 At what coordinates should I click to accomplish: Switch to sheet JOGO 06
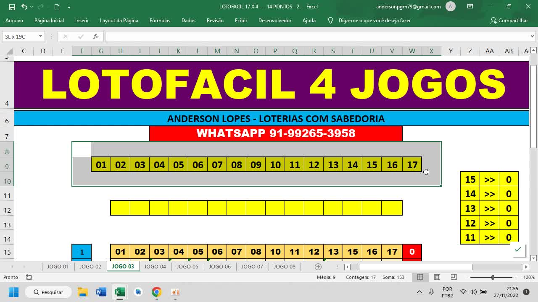220,266
